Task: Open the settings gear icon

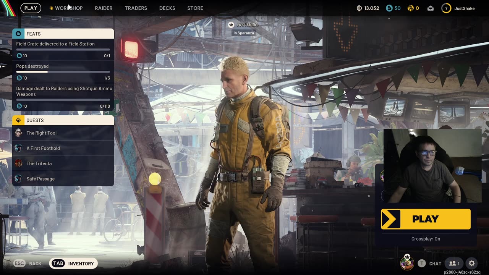Action: [x=472, y=263]
